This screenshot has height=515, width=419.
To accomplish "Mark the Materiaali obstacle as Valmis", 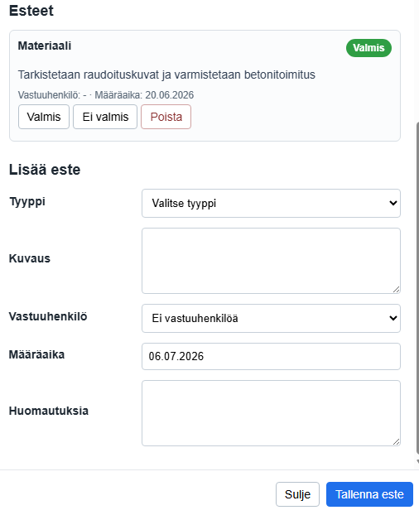I will pos(44,117).
